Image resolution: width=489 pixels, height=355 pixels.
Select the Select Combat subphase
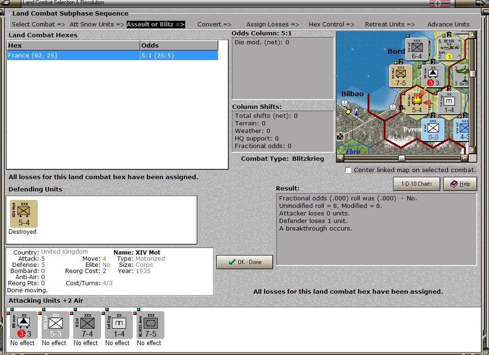[x=38, y=24]
